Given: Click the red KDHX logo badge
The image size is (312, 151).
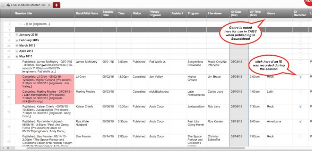Looking at the screenshot, I should click(308, 2).
